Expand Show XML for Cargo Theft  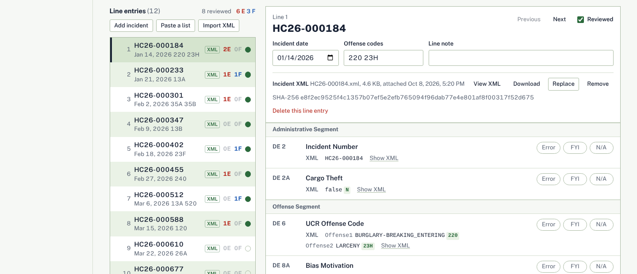point(371,190)
